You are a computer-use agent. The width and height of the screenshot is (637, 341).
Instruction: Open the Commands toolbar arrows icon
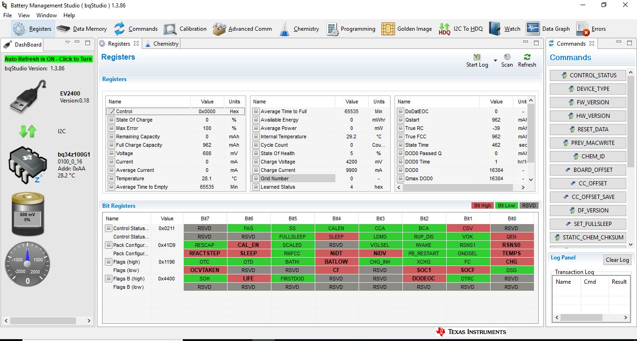pyautogui.click(x=120, y=29)
